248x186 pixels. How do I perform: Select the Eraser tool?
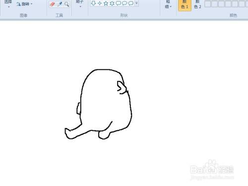tap(53, 4)
